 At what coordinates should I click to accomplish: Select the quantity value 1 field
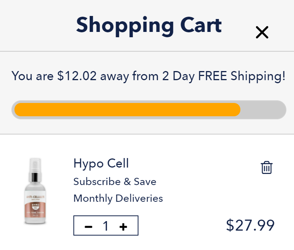tap(106, 226)
